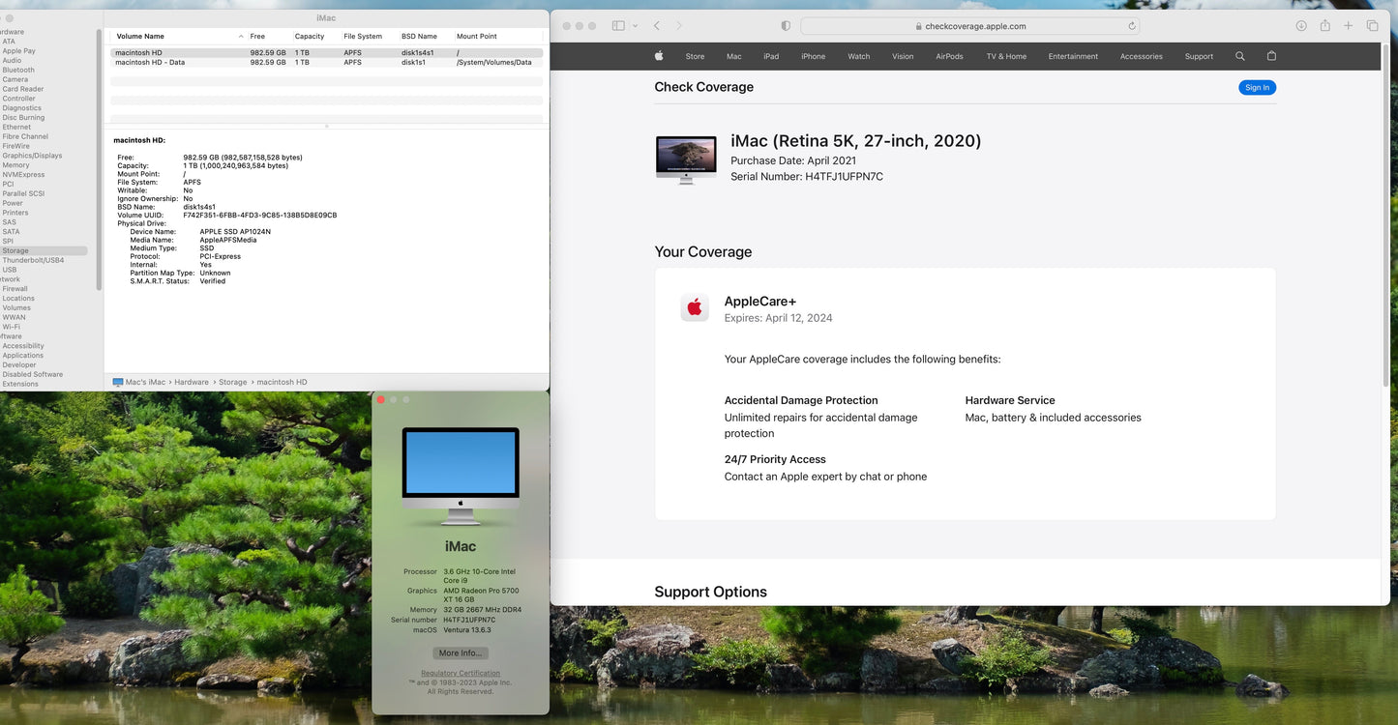Show Downloads via the download arrow icon
Image resolution: width=1398 pixels, height=725 pixels.
pyautogui.click(x=1301, y=26)
